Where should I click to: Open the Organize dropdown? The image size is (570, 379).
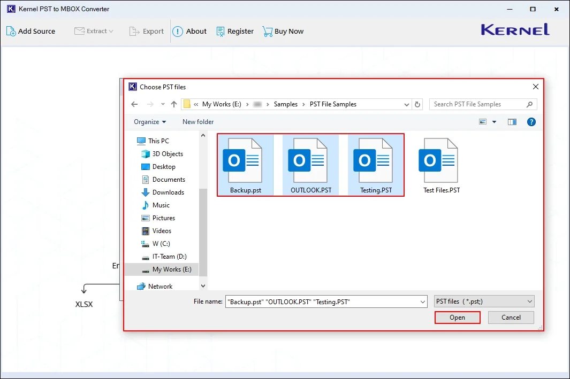(149, 121)
